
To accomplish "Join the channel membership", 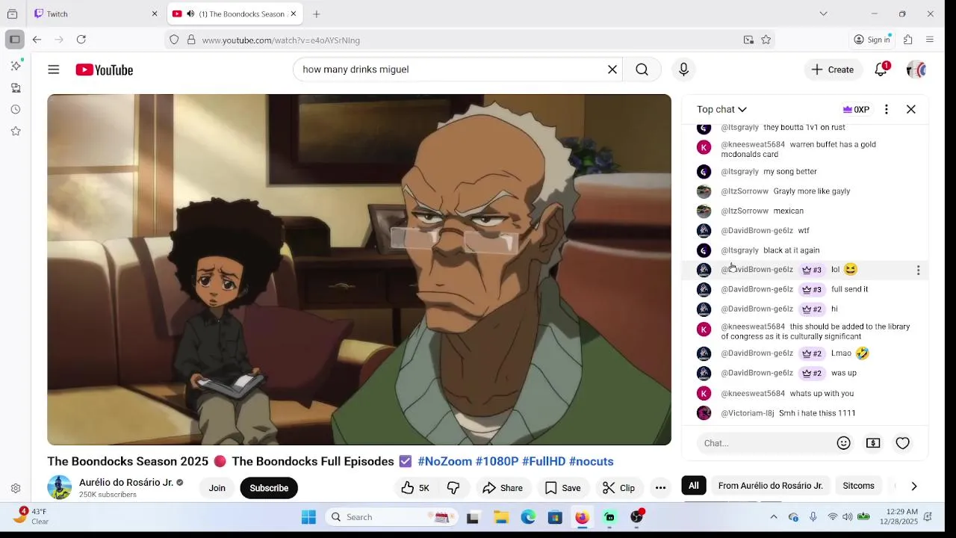I will click(x=217, y=488).
